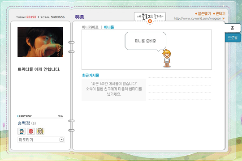Click the blond minimi character in the miniroom
Viewport: 242px width, 161px height.
(167, 58)
